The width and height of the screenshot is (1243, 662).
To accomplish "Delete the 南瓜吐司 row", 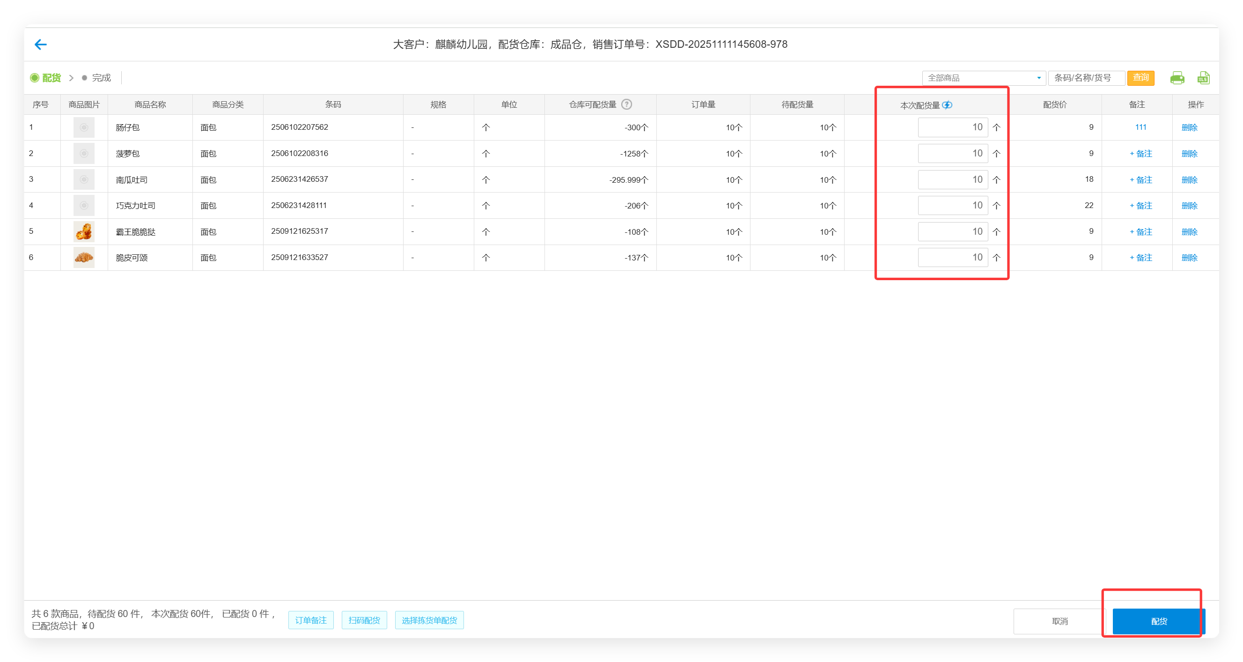I will coord(1189,179).
